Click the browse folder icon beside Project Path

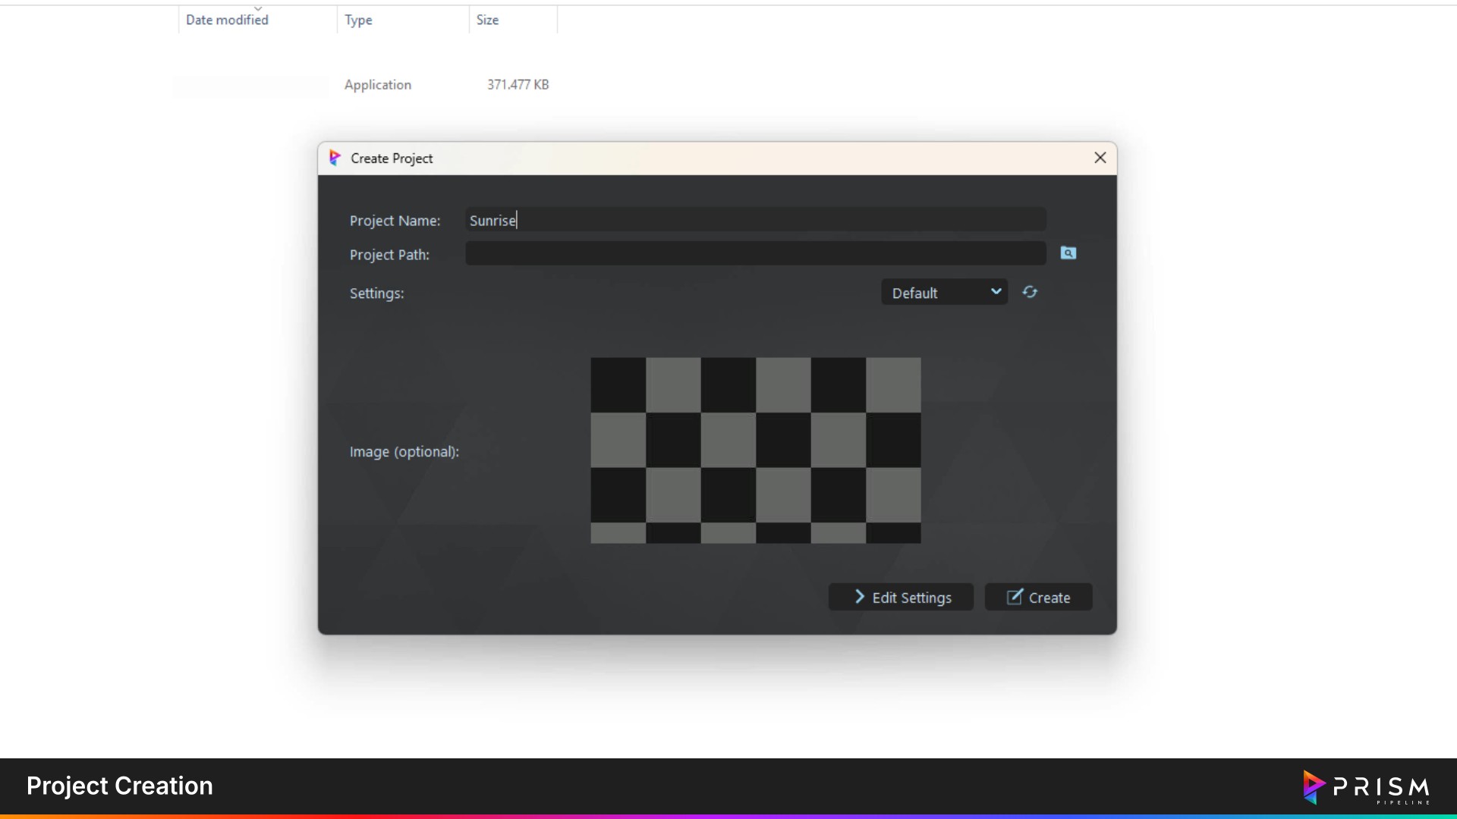(x=1068, y=253)
